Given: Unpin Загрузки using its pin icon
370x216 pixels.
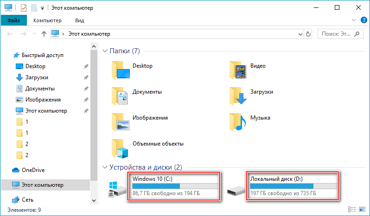Looking at the screenshot, I should tap(86, 77).
